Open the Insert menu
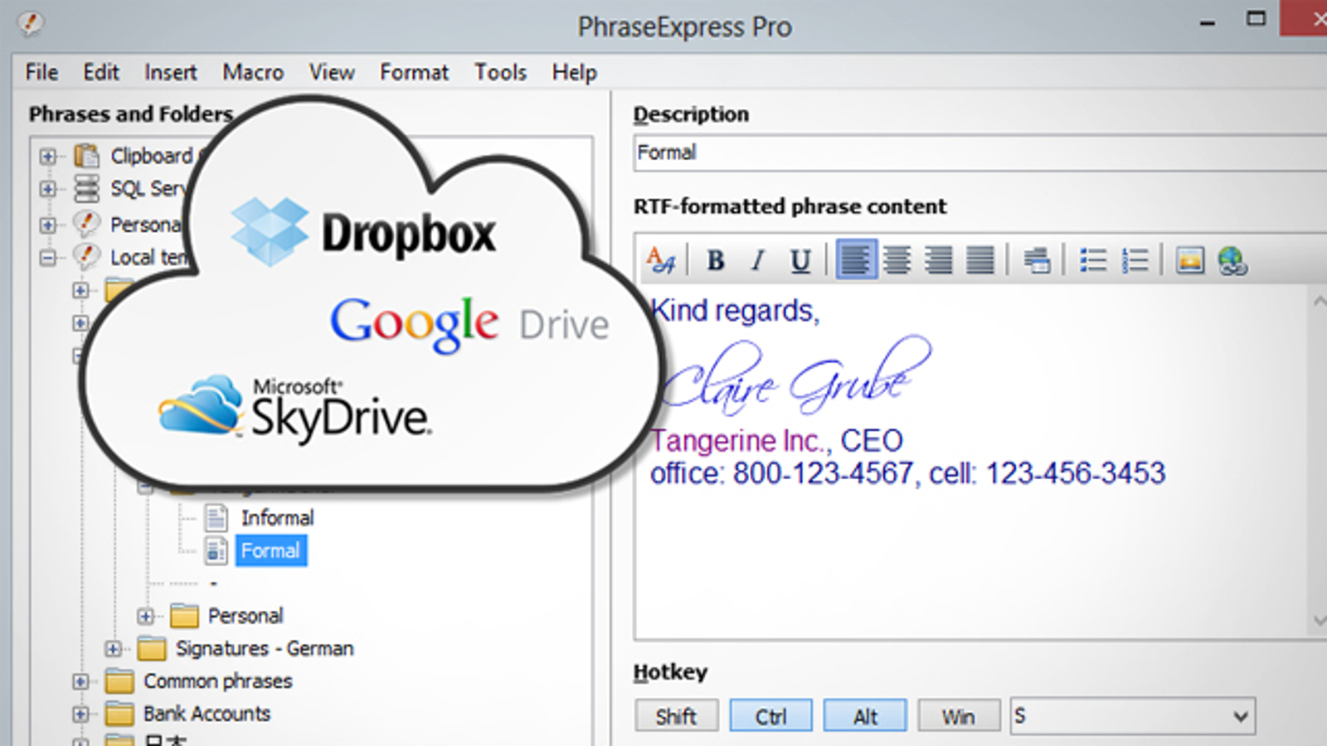The height and width of the screenshot is (746, 1327). [171, 72]
